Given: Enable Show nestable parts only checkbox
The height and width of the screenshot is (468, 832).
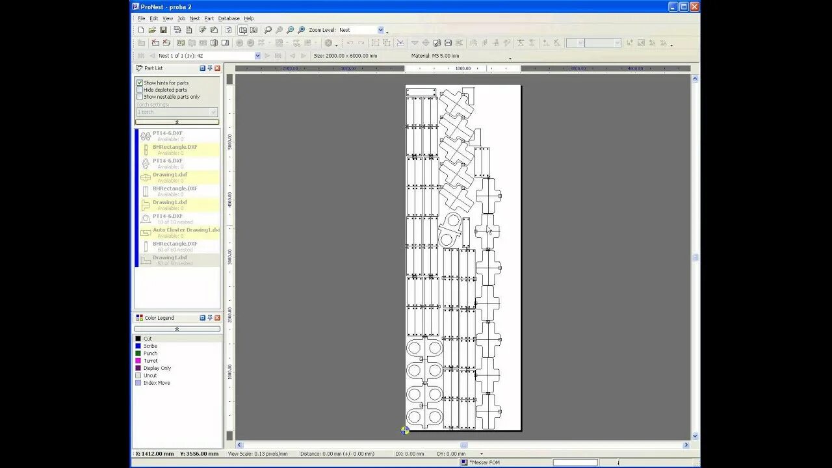Looking at the screenshot, I should [140, 97].
